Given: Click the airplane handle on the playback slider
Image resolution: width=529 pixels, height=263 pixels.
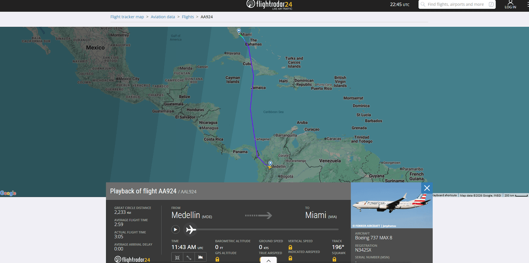Looking at the screenshot, I should [x=191, y=230].
